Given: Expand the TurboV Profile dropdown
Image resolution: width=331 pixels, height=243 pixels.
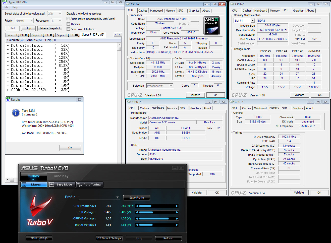Looking at the screenshot, I should click(x=118, y=197).
